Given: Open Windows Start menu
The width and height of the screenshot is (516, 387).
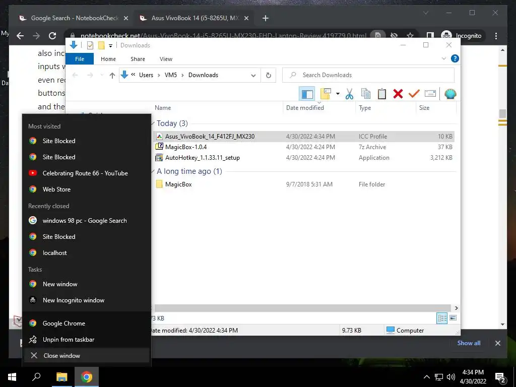Looking at the screenshot, I should point(12,377).
